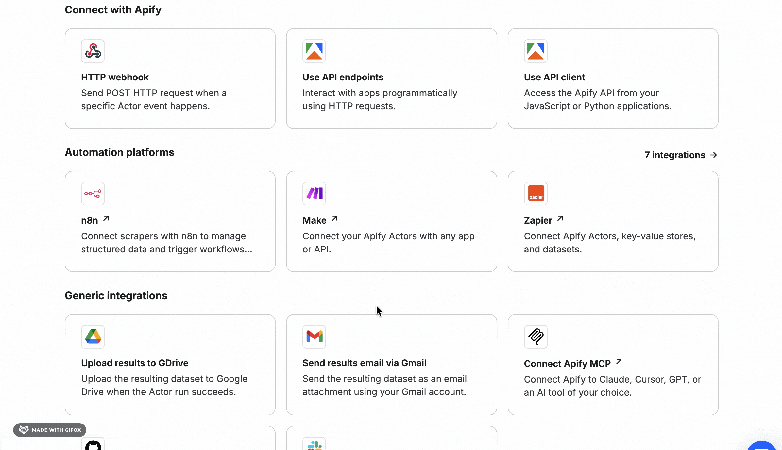Click the Apify MCP icon

535,337
